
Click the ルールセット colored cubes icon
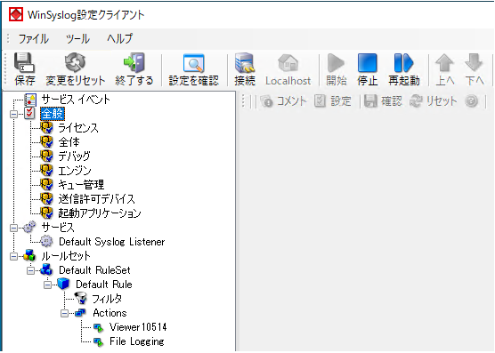(x=29, y=255)
